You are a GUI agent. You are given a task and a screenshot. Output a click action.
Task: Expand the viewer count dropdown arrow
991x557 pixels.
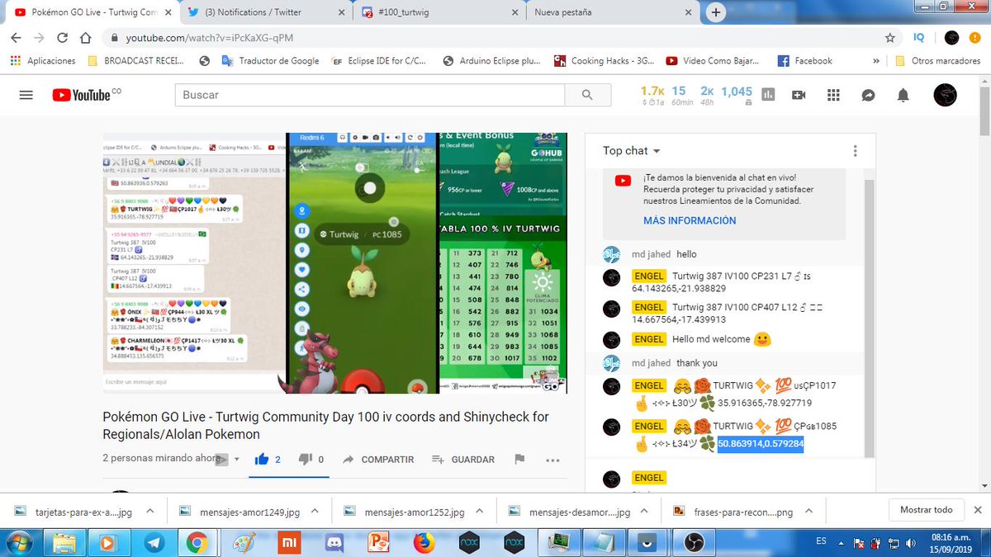[237, 460]
